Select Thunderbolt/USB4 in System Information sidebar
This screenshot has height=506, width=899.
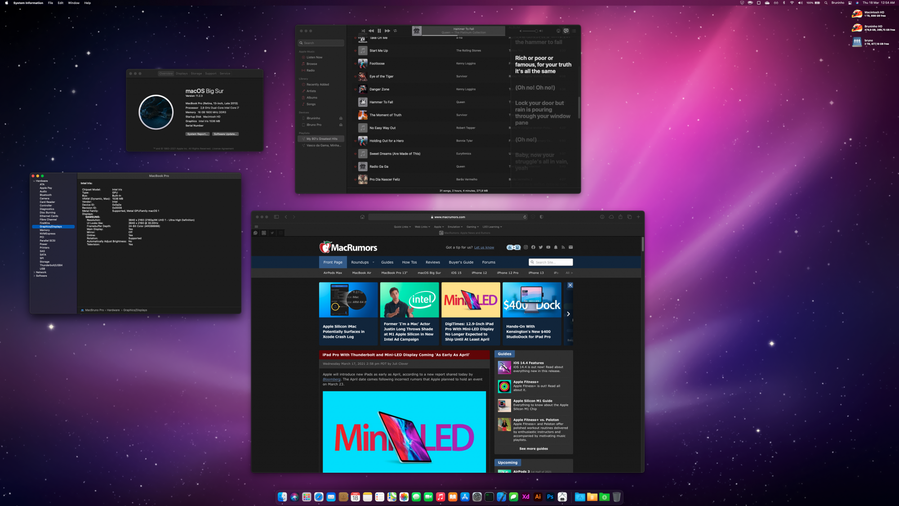coord(51,265)
